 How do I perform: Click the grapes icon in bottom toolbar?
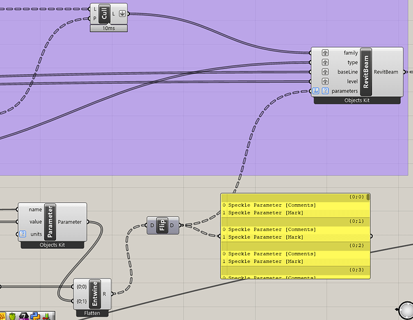(x=12, y=316)
